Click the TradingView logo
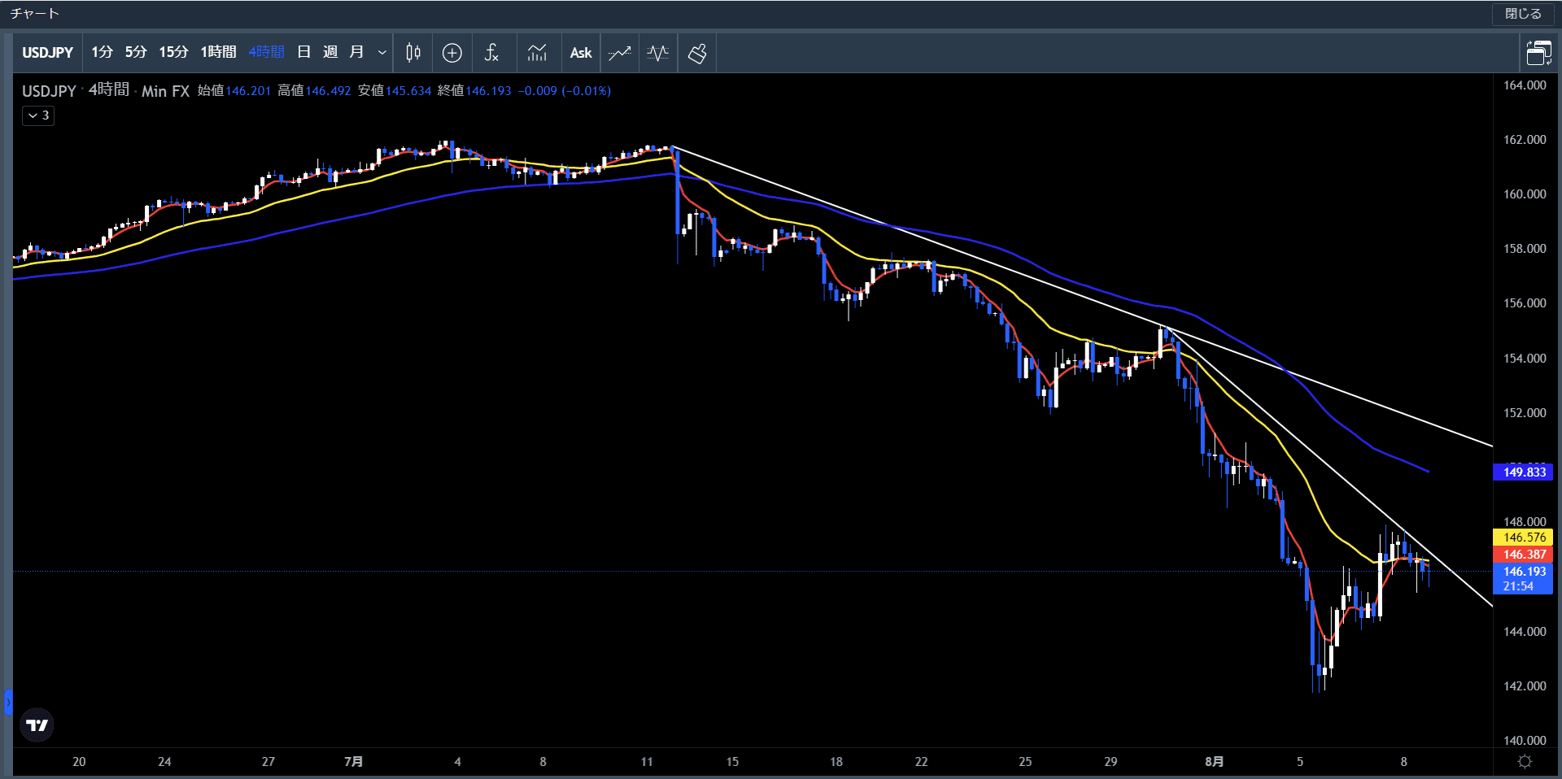 [37, 725]
